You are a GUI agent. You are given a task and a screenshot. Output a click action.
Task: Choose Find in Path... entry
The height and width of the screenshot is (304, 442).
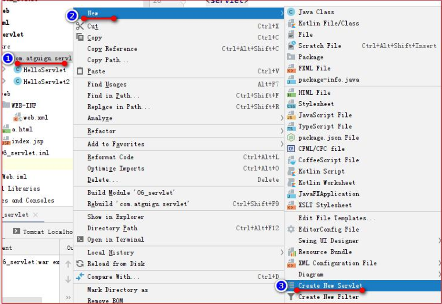pos(179,96)
